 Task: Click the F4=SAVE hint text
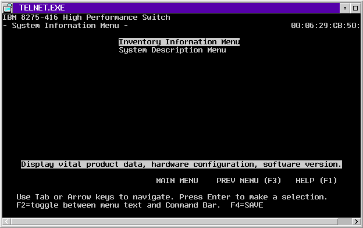[247, 205]
